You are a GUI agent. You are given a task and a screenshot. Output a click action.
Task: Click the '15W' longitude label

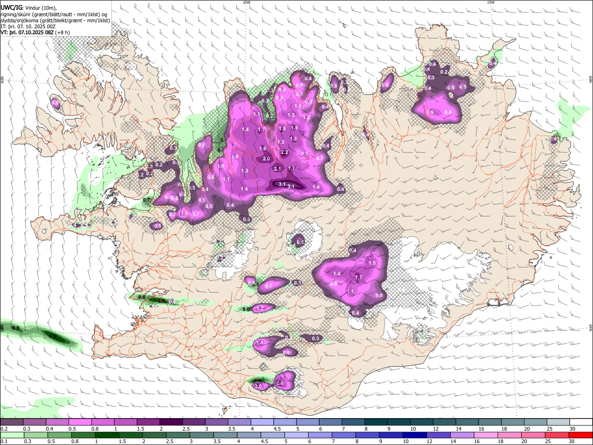pyautogui.click(x=491, y=2)
